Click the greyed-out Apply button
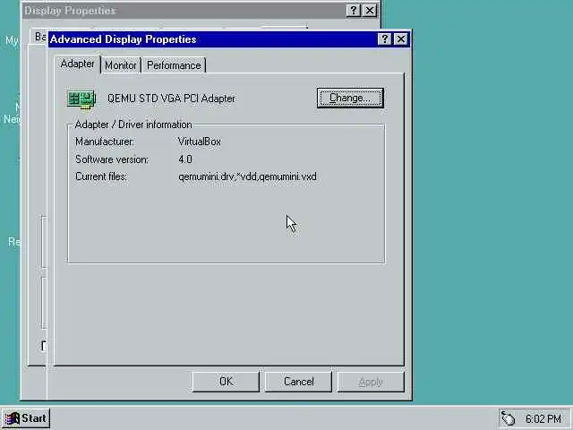 pyautogui.click(x=371, y=382)
